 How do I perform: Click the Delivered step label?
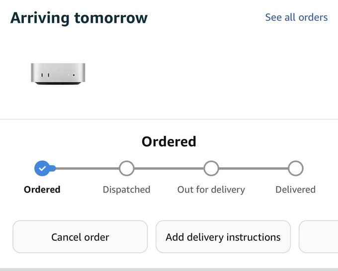[x=295, y=190]
